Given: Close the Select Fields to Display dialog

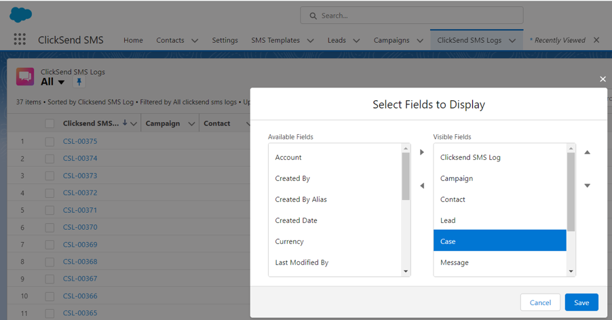Looking at the screenshot, I should point(603,79).
